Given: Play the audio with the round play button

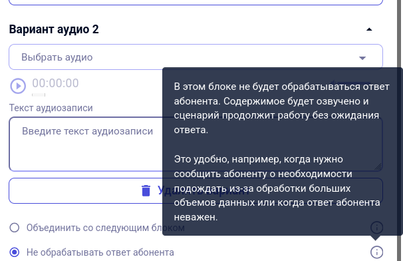Looking at the screenshot, I should (18, 86).
